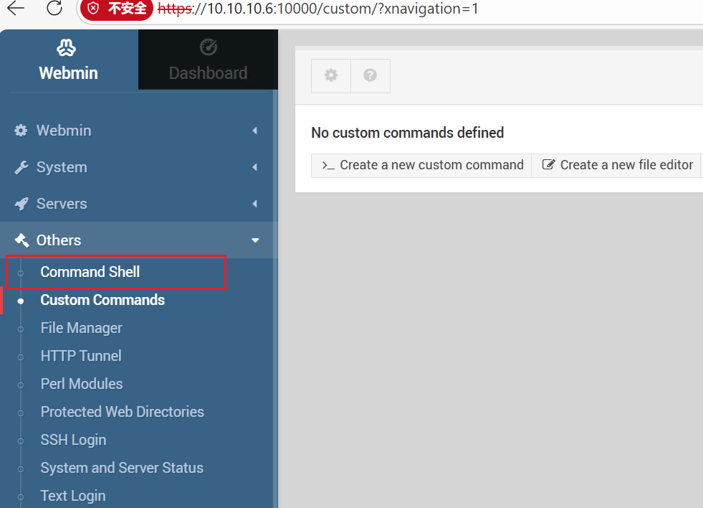Collapse the Others category

(x=136, y=240)
